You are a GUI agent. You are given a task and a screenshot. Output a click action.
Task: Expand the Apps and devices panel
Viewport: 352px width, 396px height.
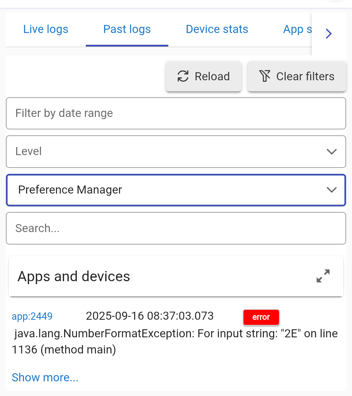pos(323,276)
